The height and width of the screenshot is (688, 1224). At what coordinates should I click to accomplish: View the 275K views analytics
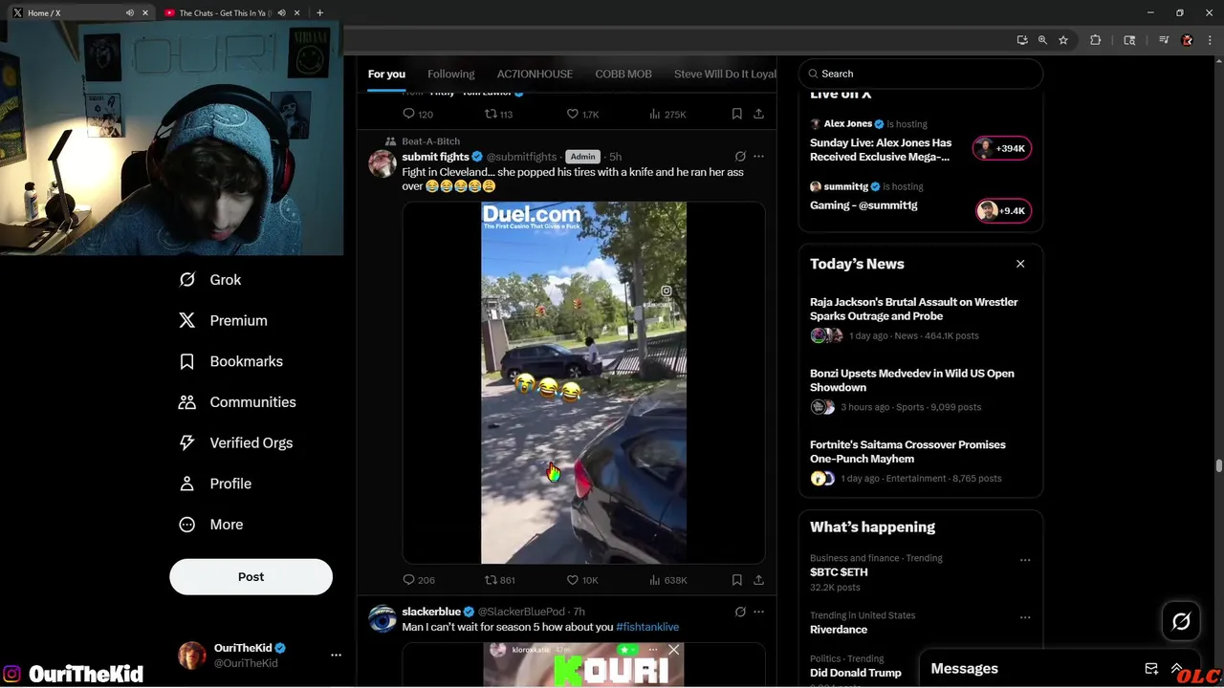coord(667,114)
